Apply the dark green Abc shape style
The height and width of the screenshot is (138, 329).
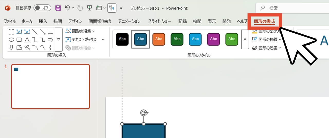tap(177, 39)
